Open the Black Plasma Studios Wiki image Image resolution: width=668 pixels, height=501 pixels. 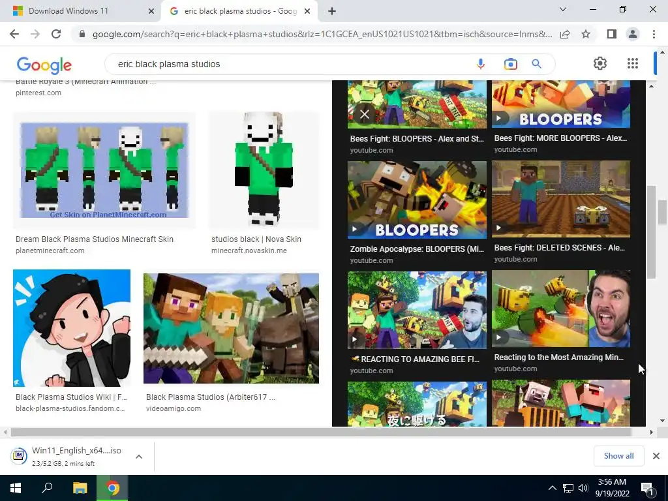click(x=72, y=328)
